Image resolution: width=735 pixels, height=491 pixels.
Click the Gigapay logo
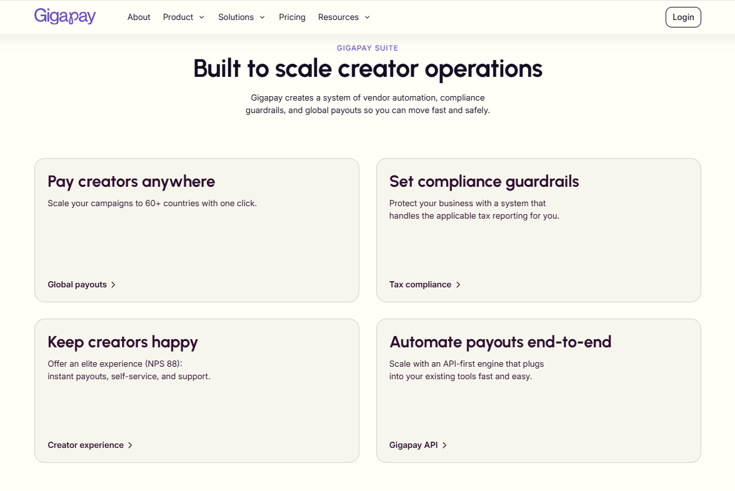pyautogui.click(x=65, y=16)
